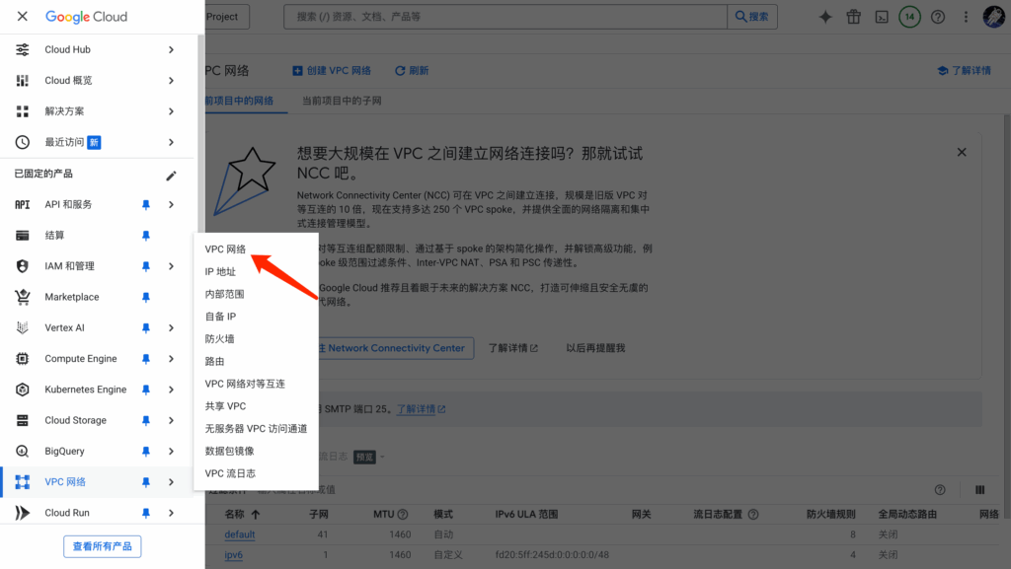Expand the IAM 和管理 submenu chevron

171,266
